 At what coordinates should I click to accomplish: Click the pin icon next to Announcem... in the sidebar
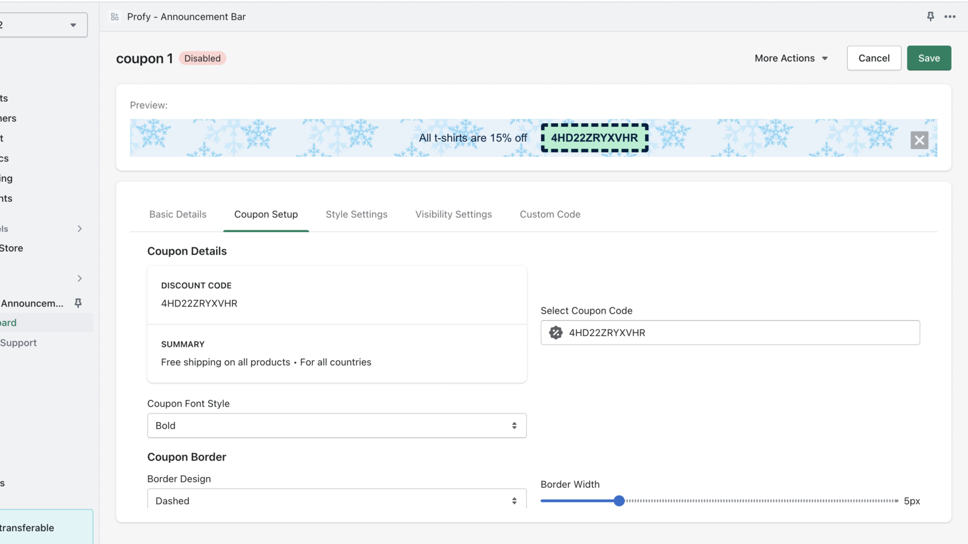coord(78,303)
